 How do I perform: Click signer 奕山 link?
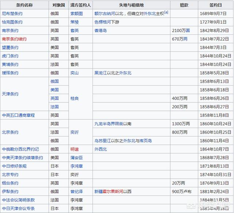click(x=75, y=73)
